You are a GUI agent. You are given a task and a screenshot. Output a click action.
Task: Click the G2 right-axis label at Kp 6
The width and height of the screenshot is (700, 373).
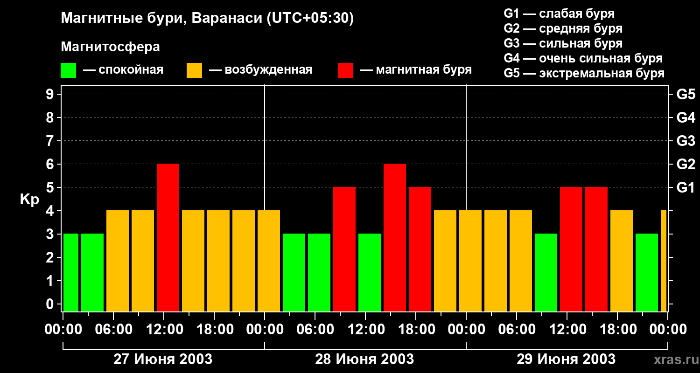pyautogui.click(x=686, y=164)
